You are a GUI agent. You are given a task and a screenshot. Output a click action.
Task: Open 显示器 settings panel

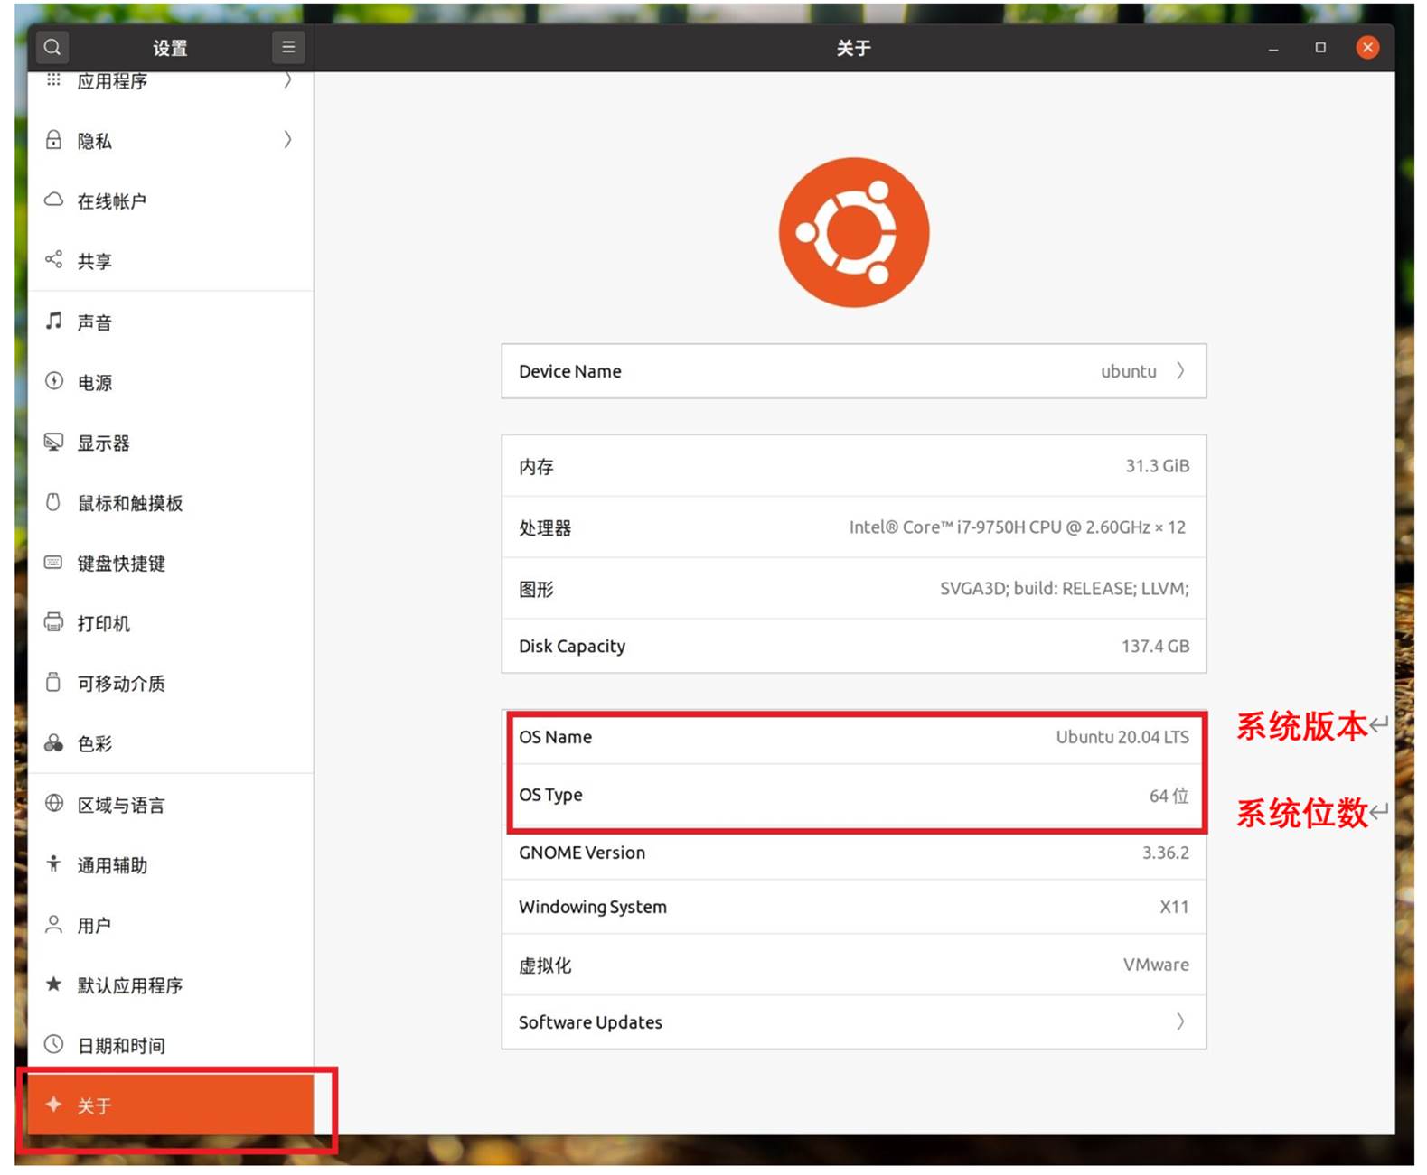(x=171, y=443)
